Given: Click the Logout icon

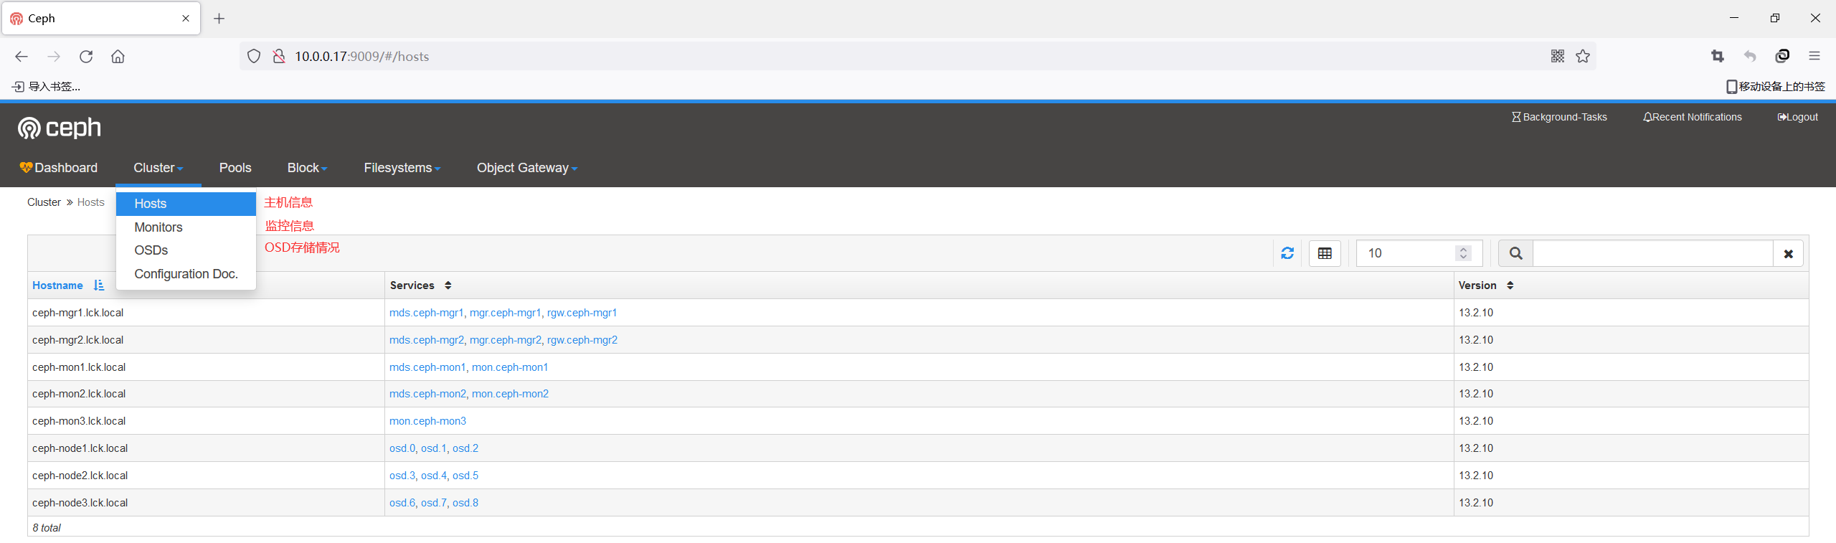Looking at the screenshot, I should click(1797, 117).
